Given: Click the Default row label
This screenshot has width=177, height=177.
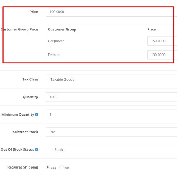Looking at the screenshot, I should click(x=54, y=55).
